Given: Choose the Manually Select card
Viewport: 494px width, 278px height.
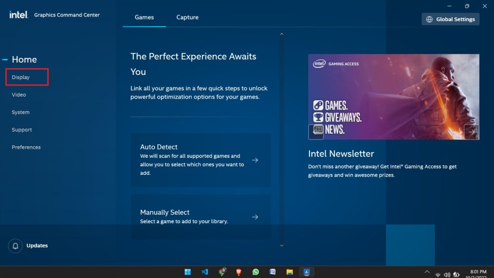Looking at the screenshot, I should 201,217.
